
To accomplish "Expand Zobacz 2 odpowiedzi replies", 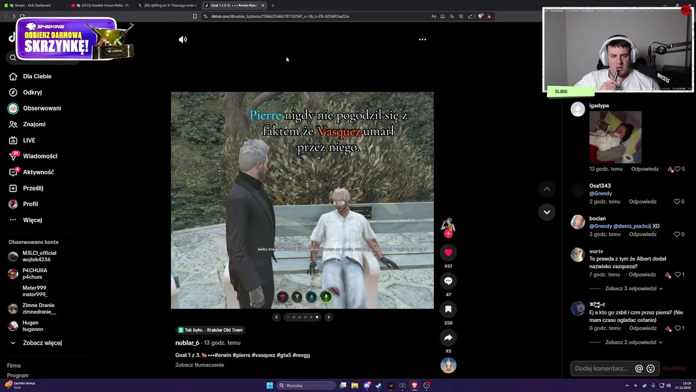I will pyautogui.click(x=633, y=342).
